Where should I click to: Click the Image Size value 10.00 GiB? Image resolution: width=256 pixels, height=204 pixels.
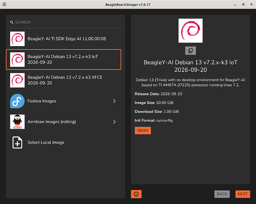point(165,103)
